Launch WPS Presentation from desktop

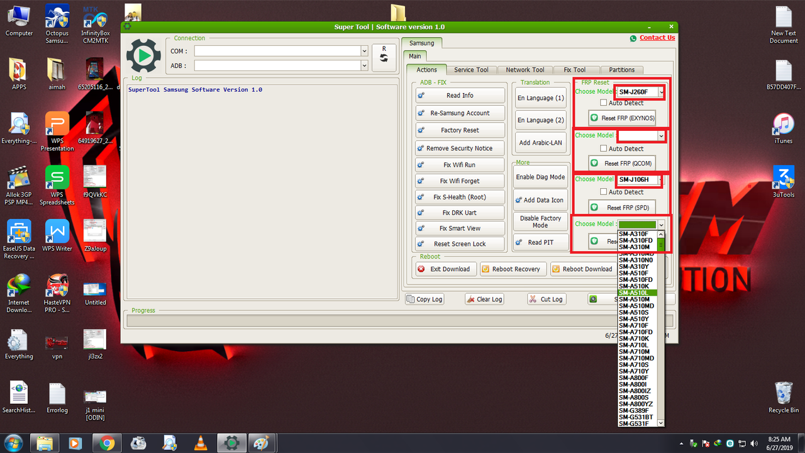click(57, 132)
